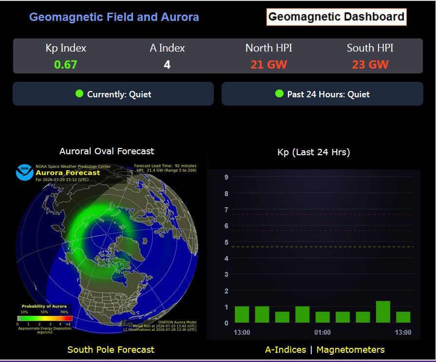Click the South HPI value 23 GW

point(370,65)
